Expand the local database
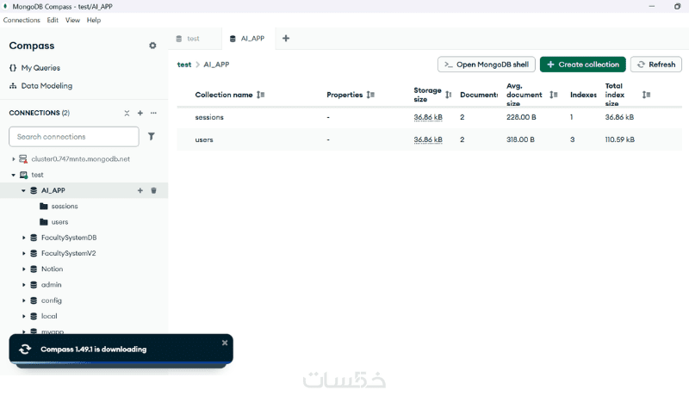Viewport: 689px width, 396px height. (23, 316)
